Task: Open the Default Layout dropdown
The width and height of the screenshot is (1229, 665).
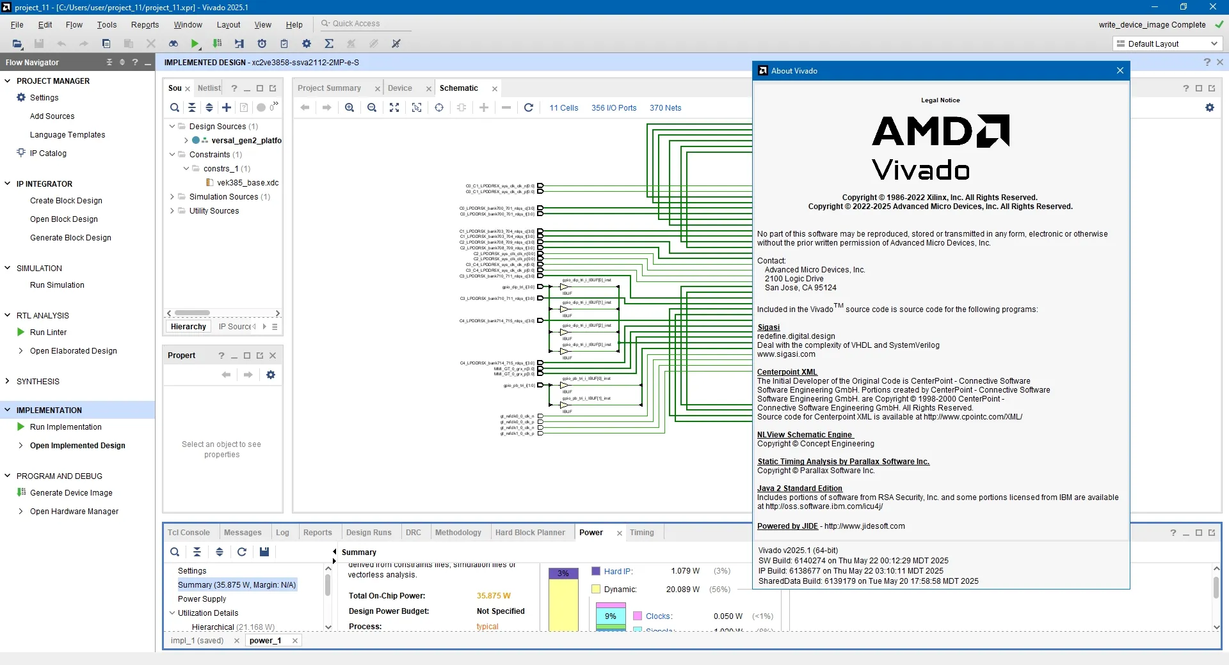Action: click(x=1168, y=43)
